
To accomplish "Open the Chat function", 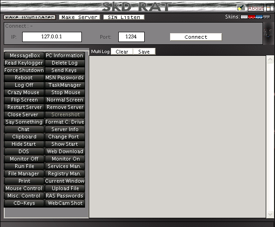I will [x=24, y=129].
